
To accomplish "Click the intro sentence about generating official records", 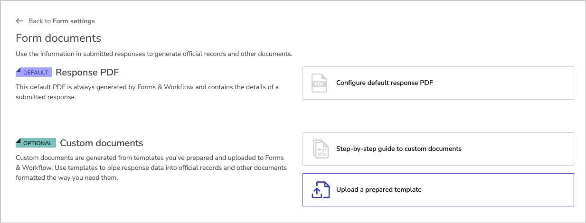I will point(154,54).
